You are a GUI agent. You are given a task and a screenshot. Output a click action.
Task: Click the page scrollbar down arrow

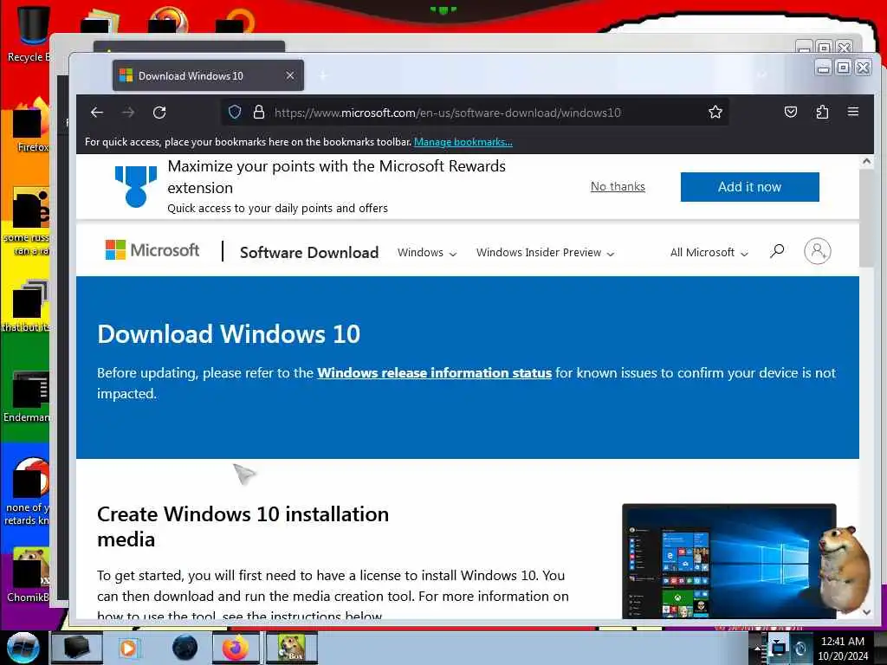pyautogui.click(x=866, y=612)
